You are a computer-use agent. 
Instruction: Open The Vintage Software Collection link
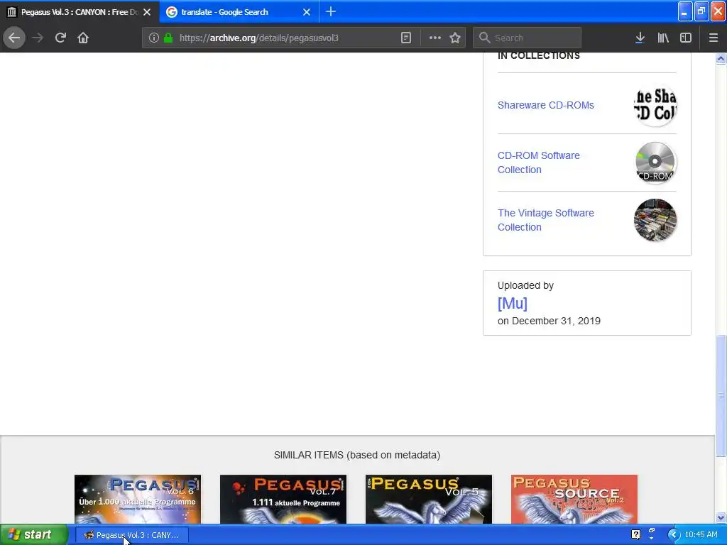click(x=546, y=220)
